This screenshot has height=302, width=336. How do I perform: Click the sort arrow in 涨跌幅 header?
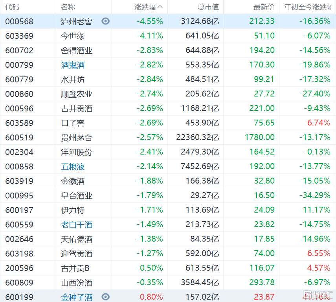tap(160, 7)
